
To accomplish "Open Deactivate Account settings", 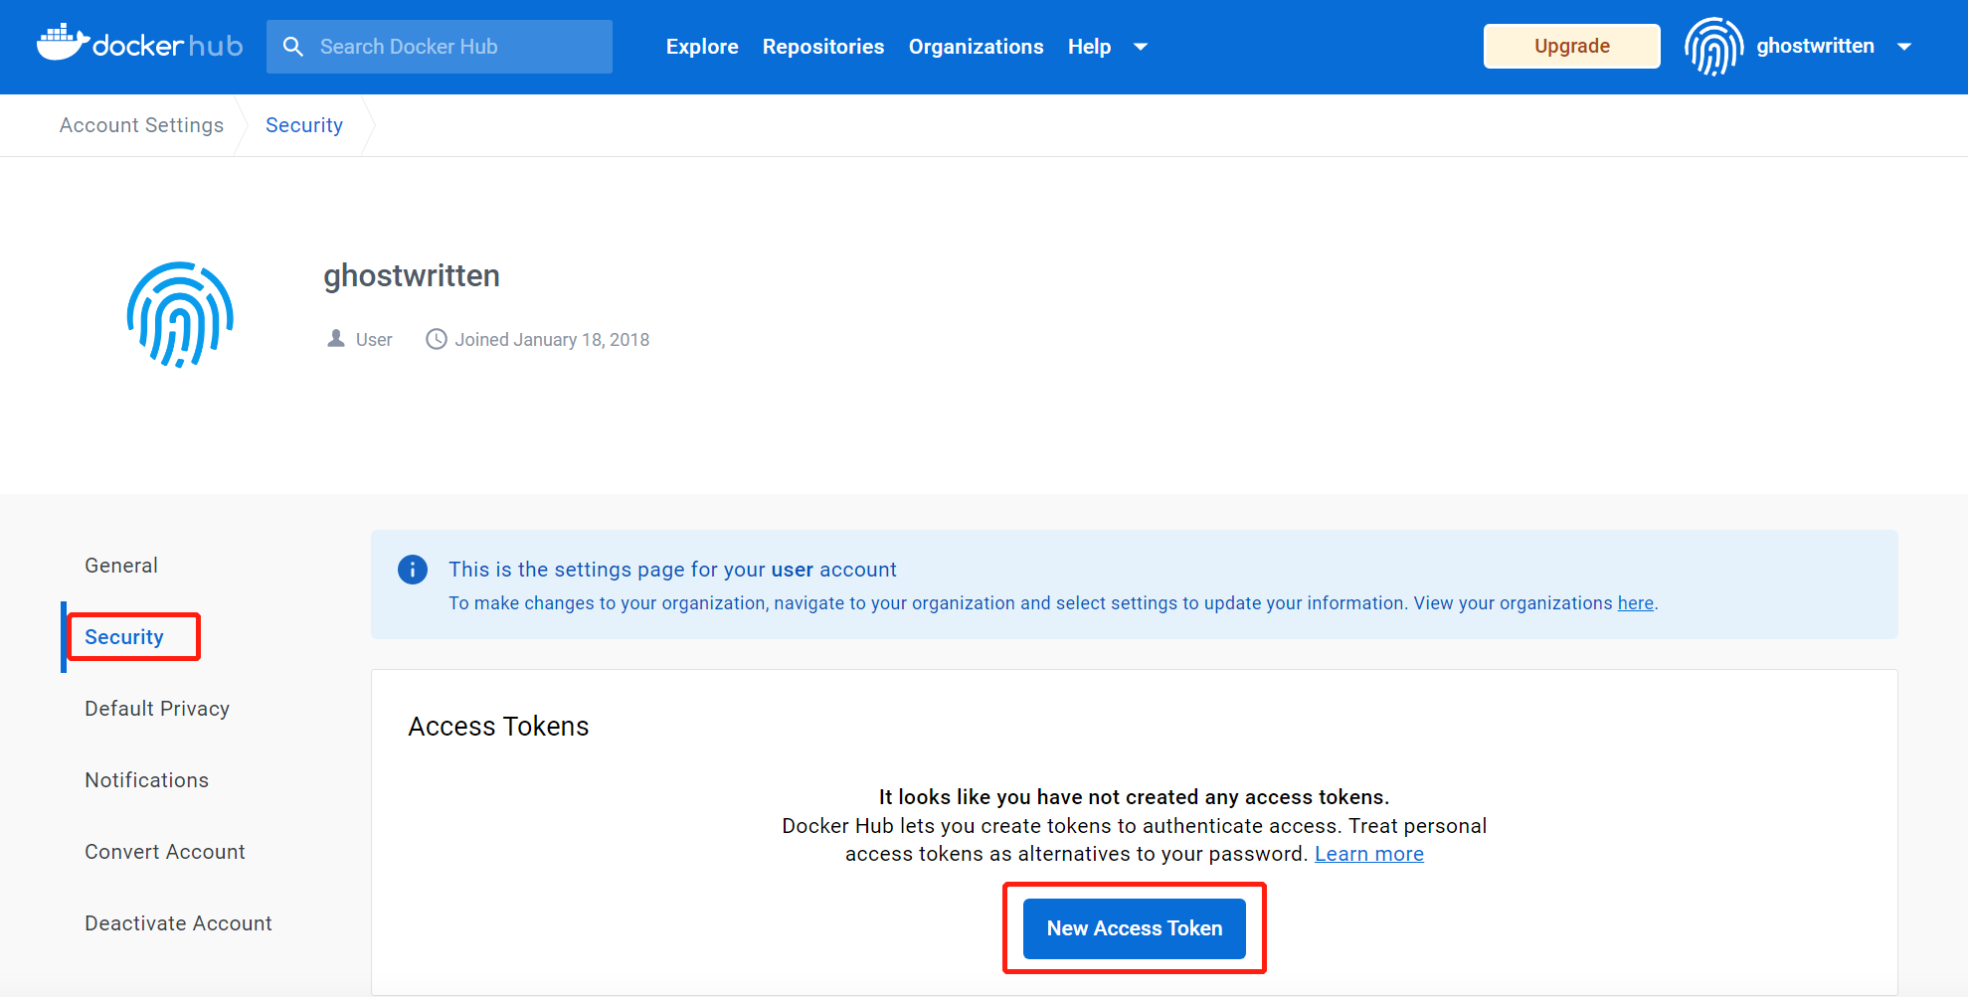I will coord(178,923).
